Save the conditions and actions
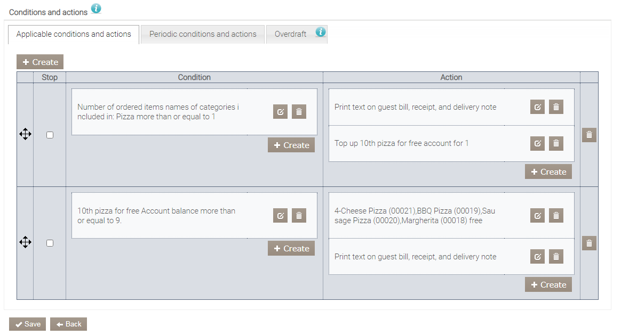Screen dimensions: 621x335 (x=27, y=324)
